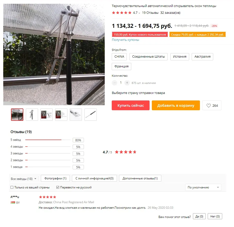Image resolution: width=234 pixels, height=227 pixels.
Task: Enable the 'Только из вашей страны' checkbox
Action: point(12,187)
